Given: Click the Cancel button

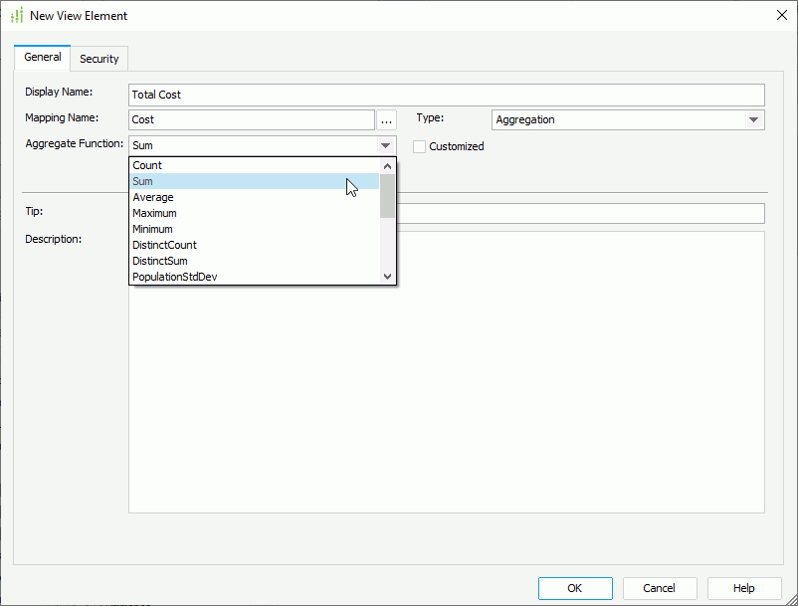Looking at the screenshot, I should click(659, 588).
